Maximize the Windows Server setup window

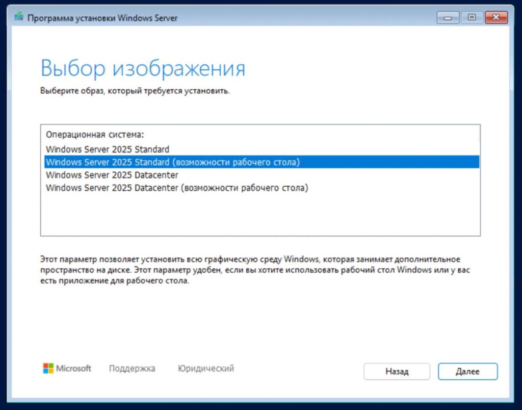coord(472,17)
